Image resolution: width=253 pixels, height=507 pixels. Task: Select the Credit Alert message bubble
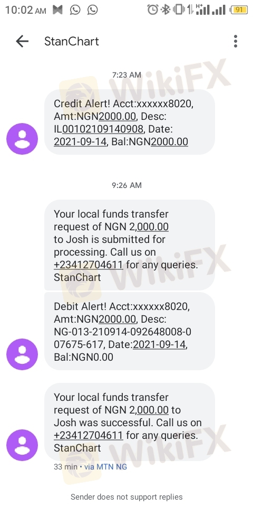pos(130,123)
